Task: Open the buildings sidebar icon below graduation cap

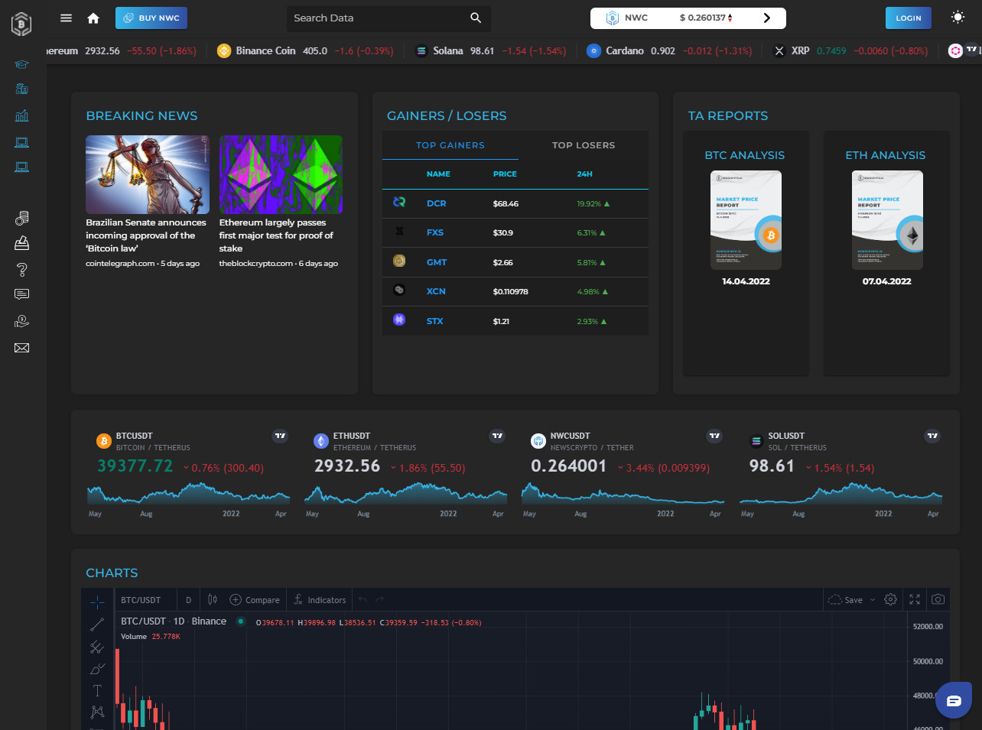Action: pos(22,89)
